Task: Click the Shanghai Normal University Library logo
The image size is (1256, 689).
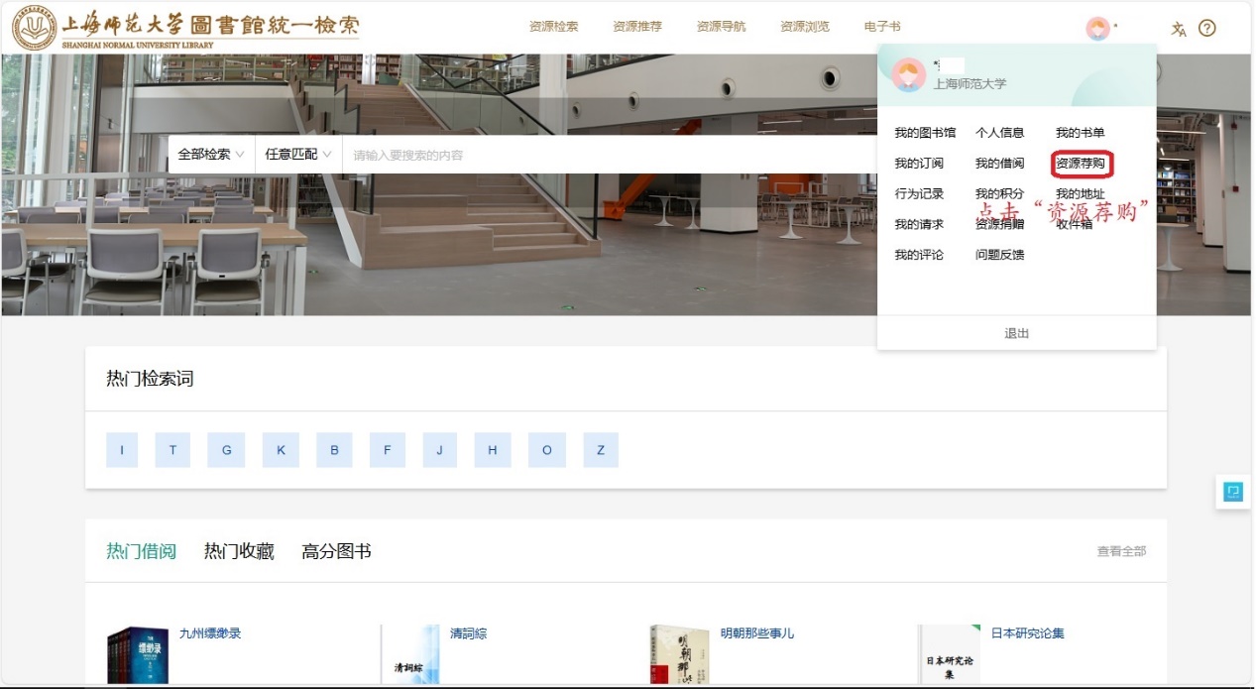Action: tap(185, 29)
